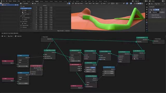This screenshot has height=93, width=166.
Task: Toggle the modifier's show-in-render camera icon
Action: pyautogui.click(x=158, y=10)
